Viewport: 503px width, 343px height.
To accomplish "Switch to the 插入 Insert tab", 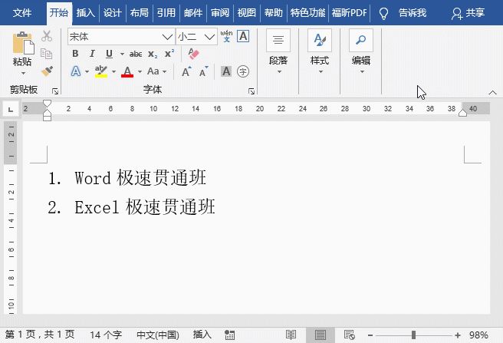I will point(86,13).
